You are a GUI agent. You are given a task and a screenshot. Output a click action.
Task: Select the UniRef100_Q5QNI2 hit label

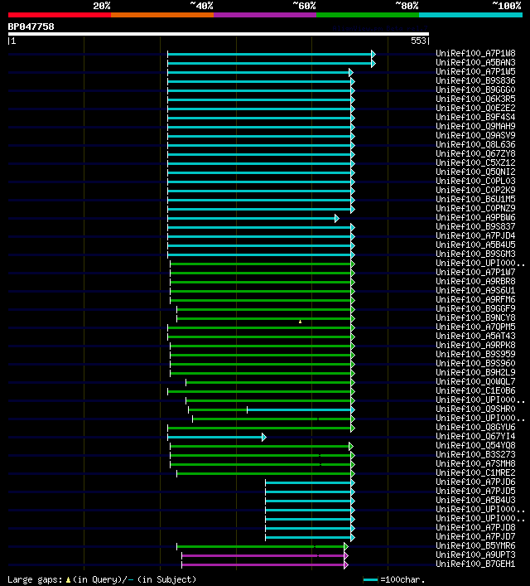click(475, 172)
